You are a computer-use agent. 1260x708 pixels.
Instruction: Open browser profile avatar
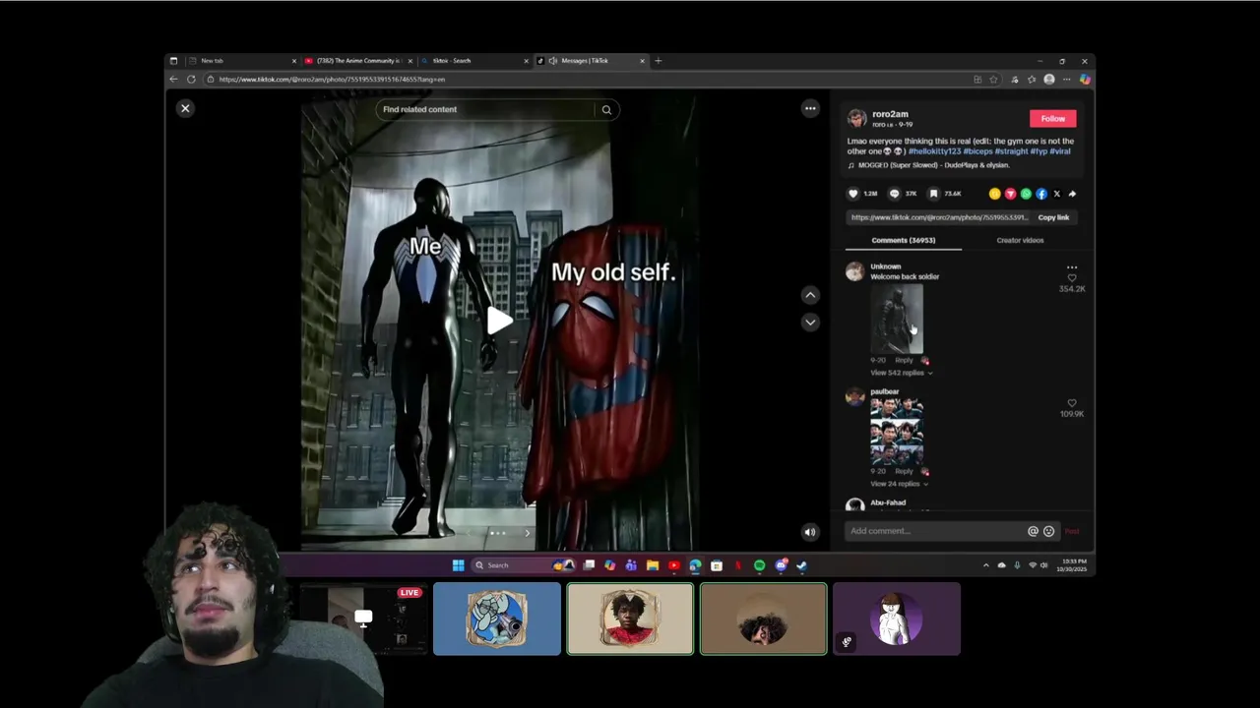(x=1049, y=80)
